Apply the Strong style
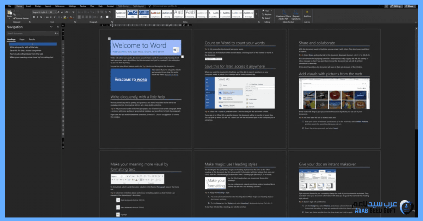 [167, 14]
